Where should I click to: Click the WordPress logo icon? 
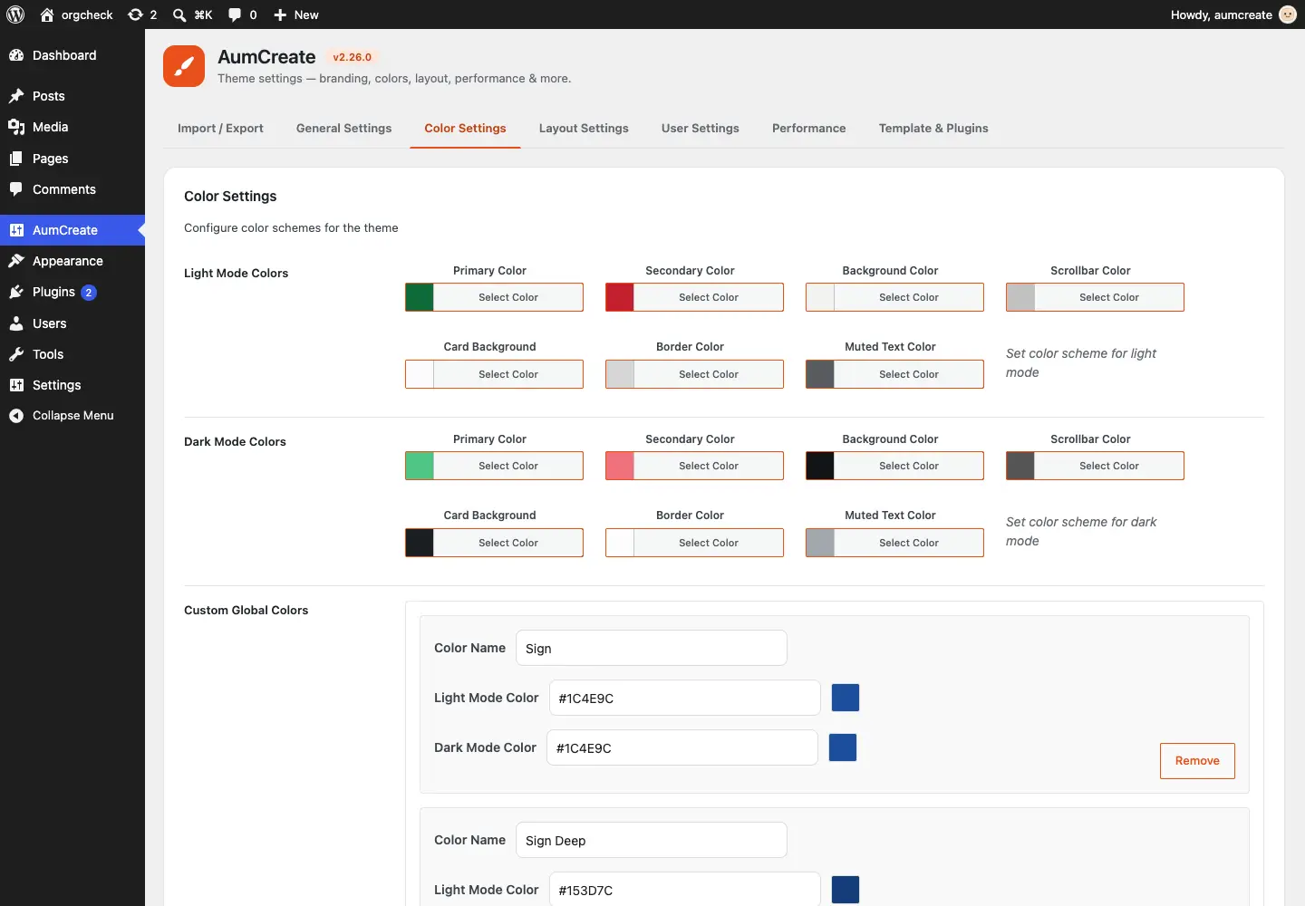15,14
